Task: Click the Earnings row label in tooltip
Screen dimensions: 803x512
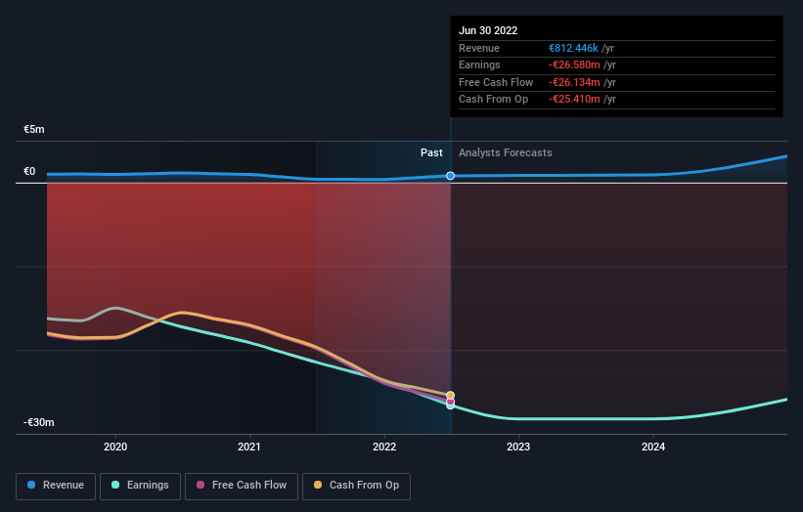Action: 479,64
